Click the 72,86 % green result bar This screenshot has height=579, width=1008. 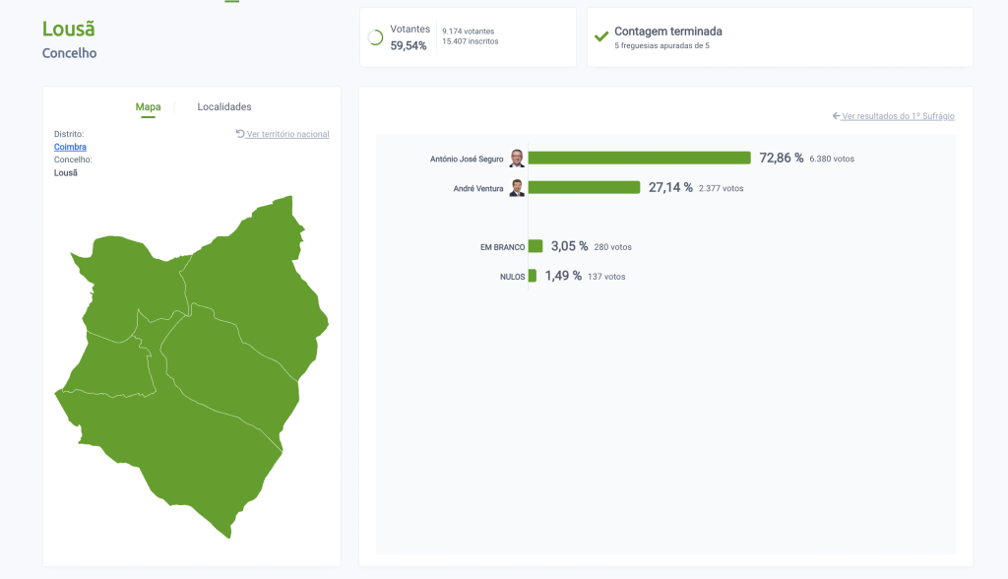[640, 158]
